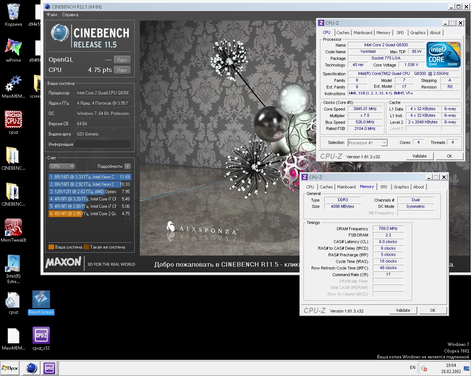The width and height of the screenshot is (471, 376).
Task: Select ranking row 6 Core 2 Quad 4.75
Action: [x=90, y=214]
